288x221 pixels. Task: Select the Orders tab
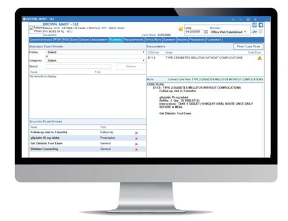pos(84,40)
